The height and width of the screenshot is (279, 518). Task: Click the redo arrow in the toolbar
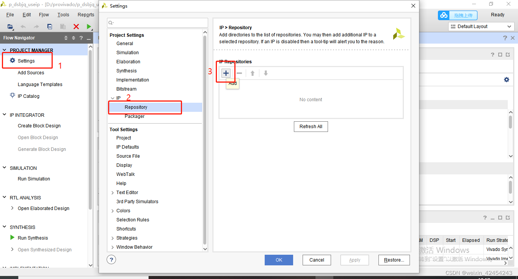[36, 27]
